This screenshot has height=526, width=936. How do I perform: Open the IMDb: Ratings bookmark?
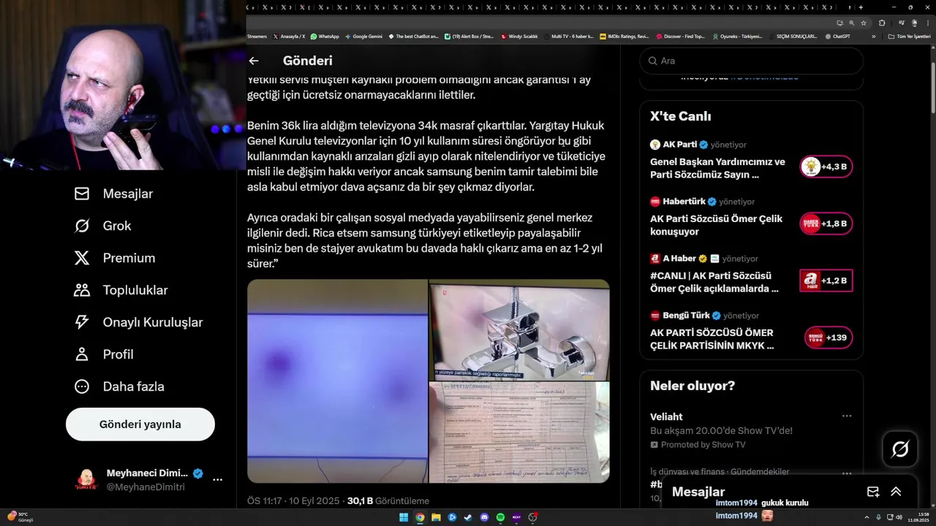[624, 36]
